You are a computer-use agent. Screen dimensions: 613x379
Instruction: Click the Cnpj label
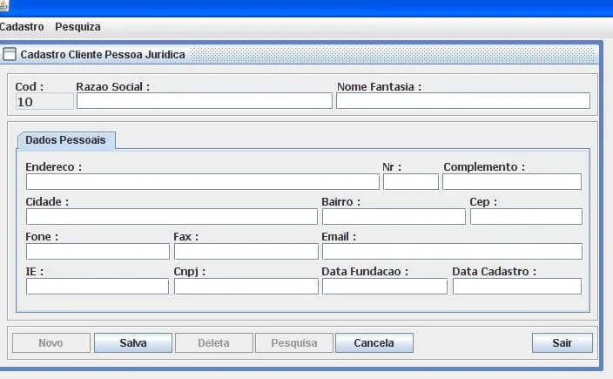pyautogui.click(x=189, y=272)
